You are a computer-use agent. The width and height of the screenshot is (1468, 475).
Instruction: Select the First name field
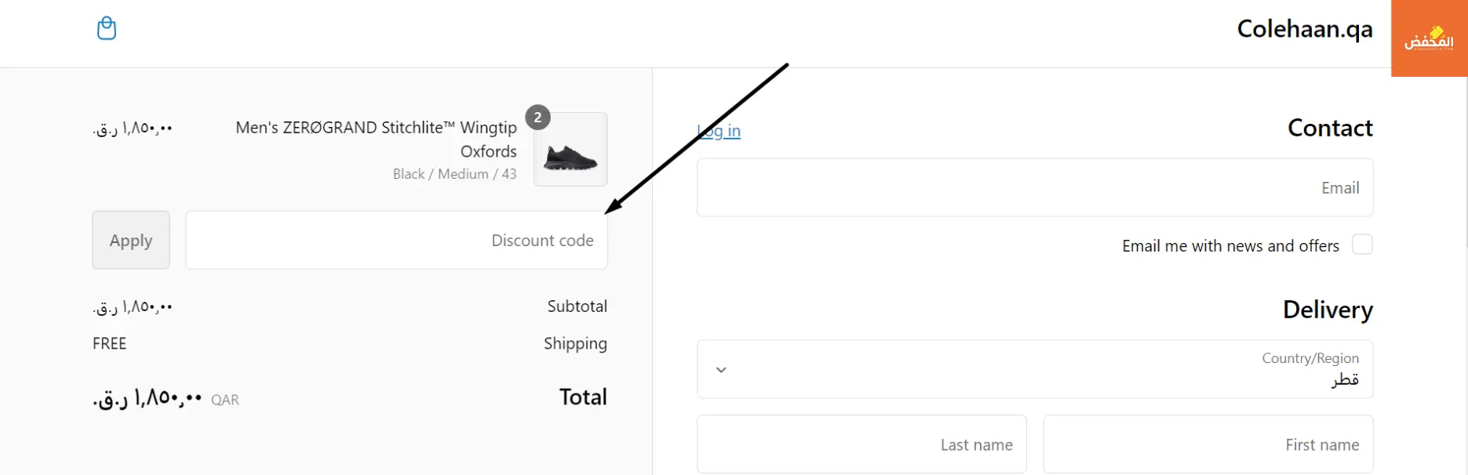click(x=1208, y=444)
